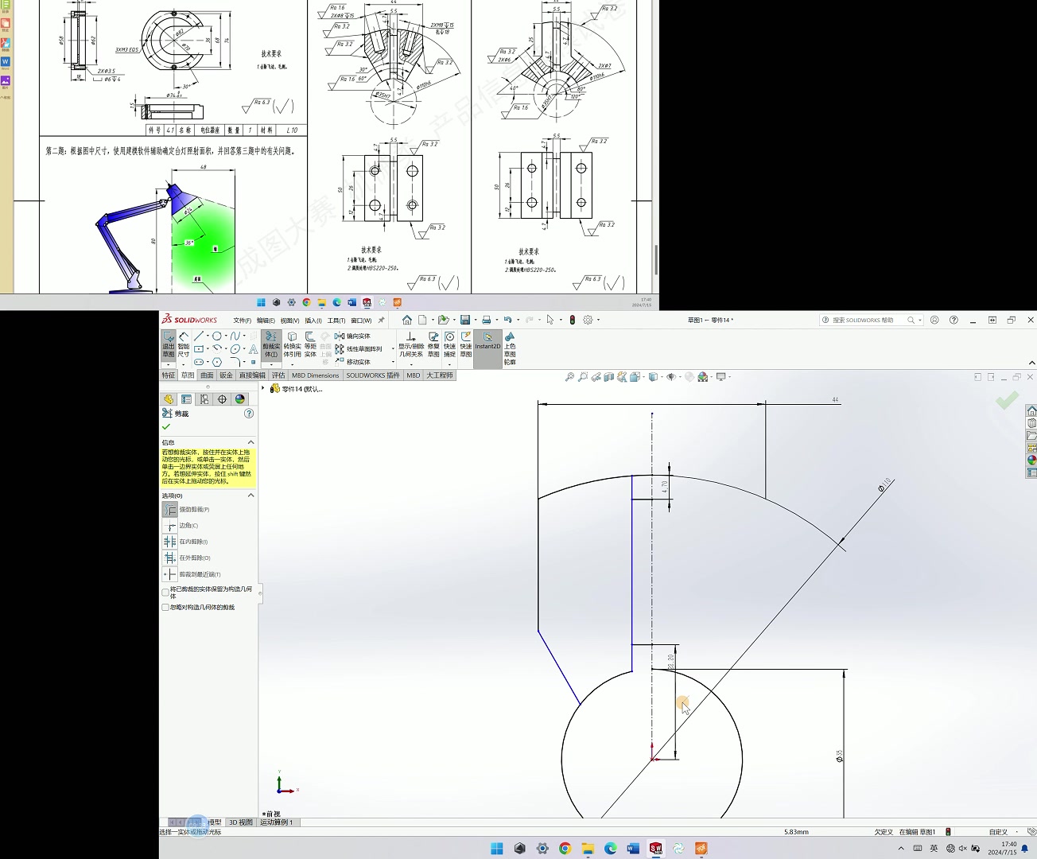Check 忽略对构造几何体的剪裁 checkbox

[x=165, y=608]
